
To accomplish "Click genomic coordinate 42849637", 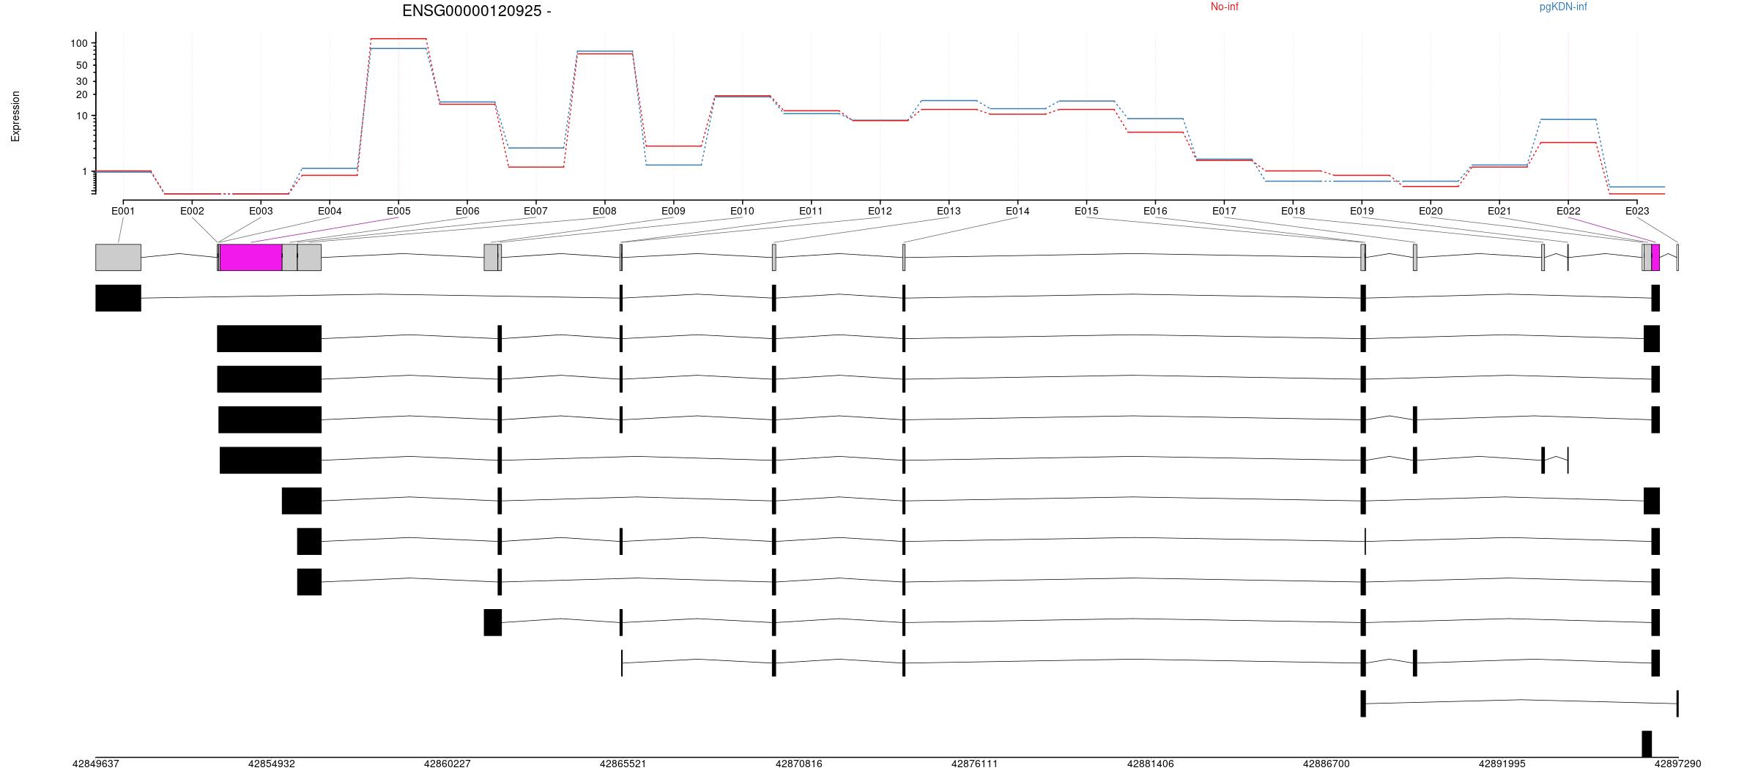I will [95, 764].
